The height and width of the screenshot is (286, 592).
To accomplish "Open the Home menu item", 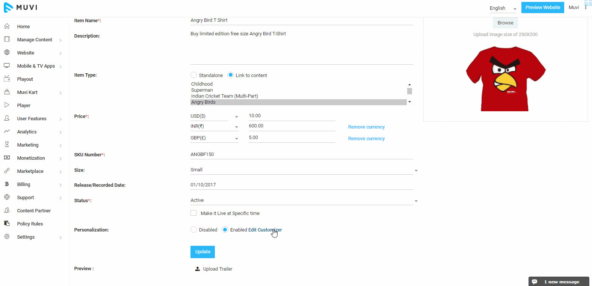I will coord(23,27).
